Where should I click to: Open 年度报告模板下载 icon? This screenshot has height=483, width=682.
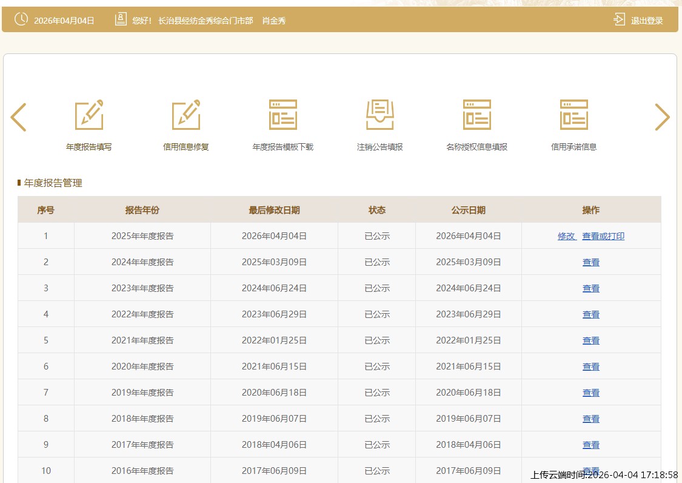(x=283, y=115)
